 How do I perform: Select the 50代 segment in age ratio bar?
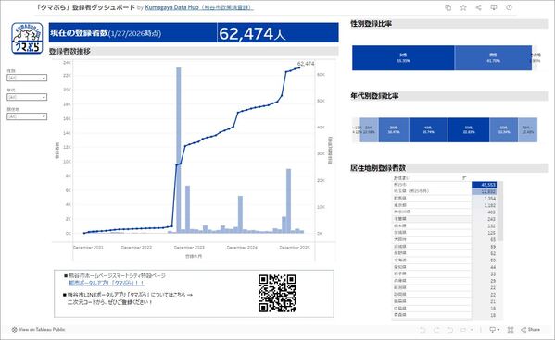pos(469,130)
